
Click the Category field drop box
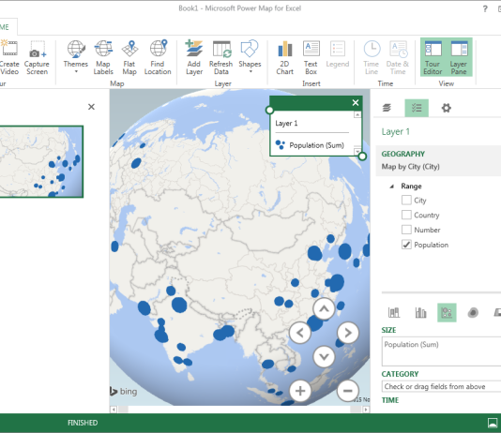(x=441, y=386)
